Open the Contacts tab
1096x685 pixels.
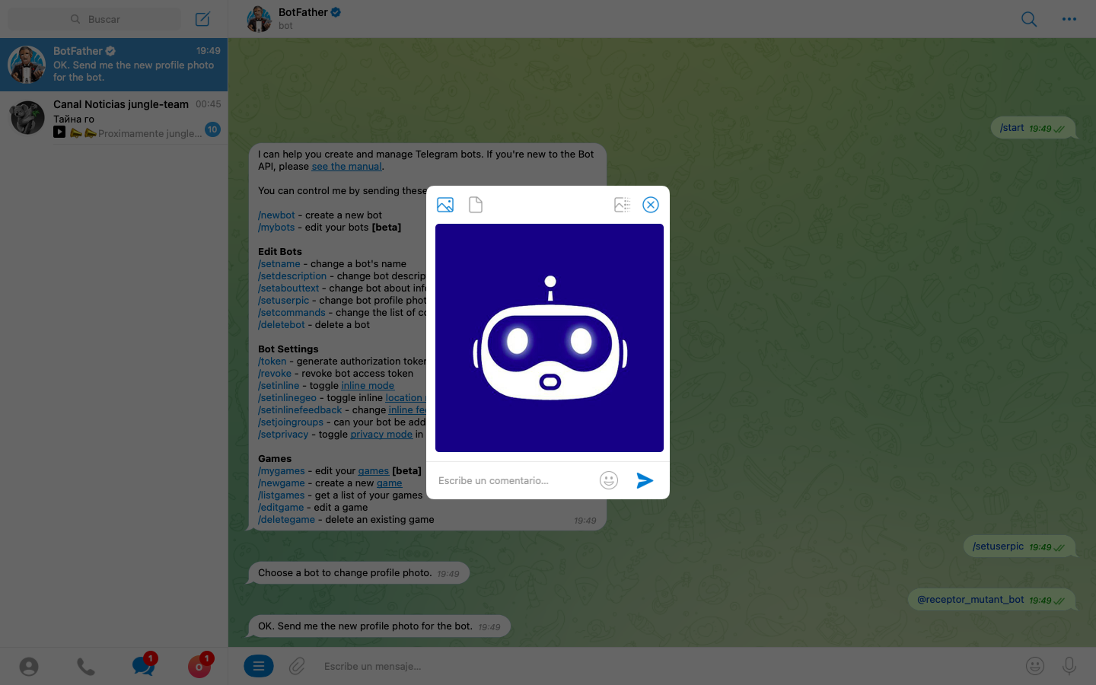tap(29, 667)
